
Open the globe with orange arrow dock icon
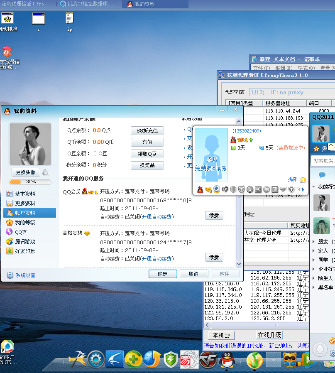pos(152,359)
